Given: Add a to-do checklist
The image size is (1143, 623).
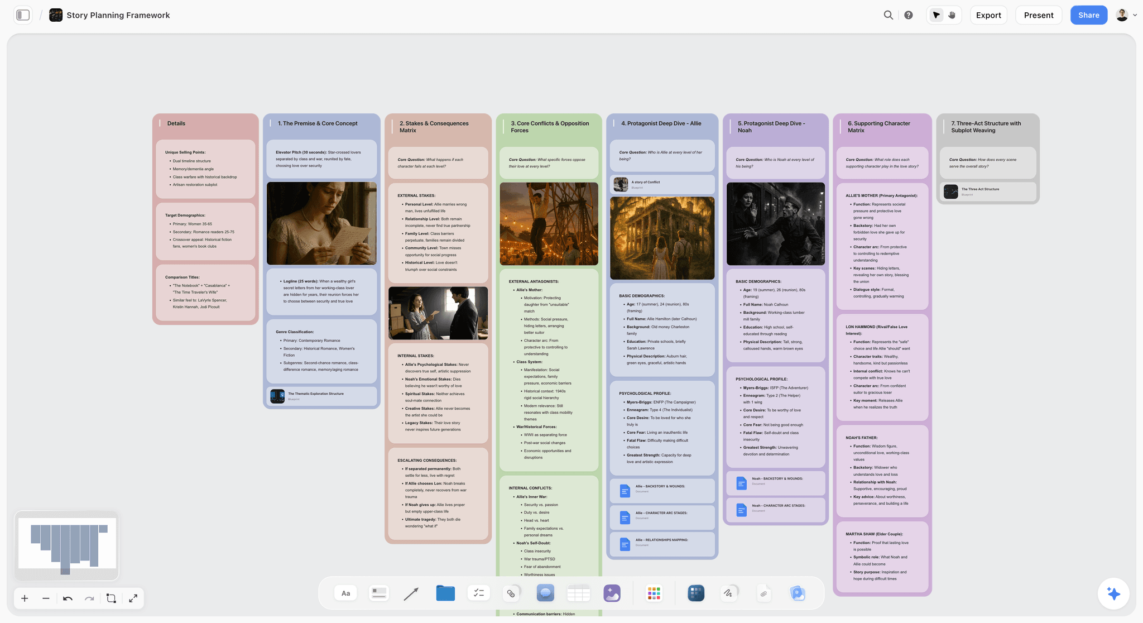Looking at the screenshot, I should click(x=478, y=593).
